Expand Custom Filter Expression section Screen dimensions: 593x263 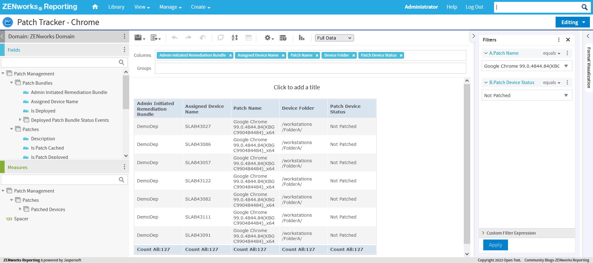pos(511,233)
